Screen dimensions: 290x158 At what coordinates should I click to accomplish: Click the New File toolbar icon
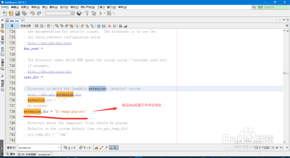point(5,13)
